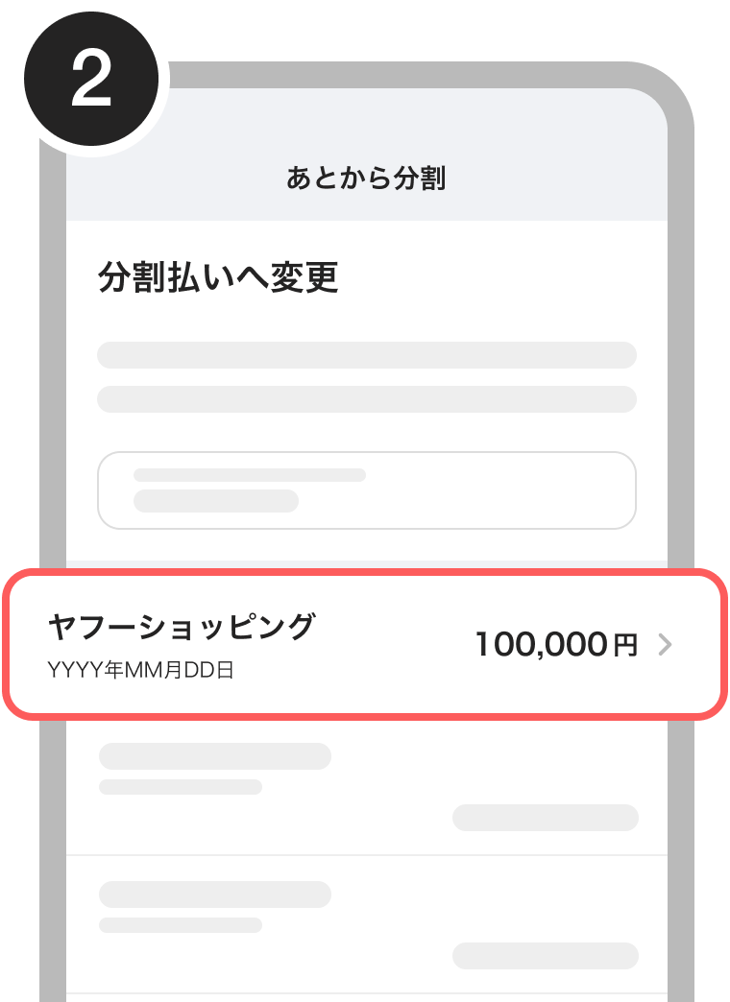Viewport: 730px width, 1002px height.
Task: Tap the 100,000円 amount
Action: click(556, 644)
